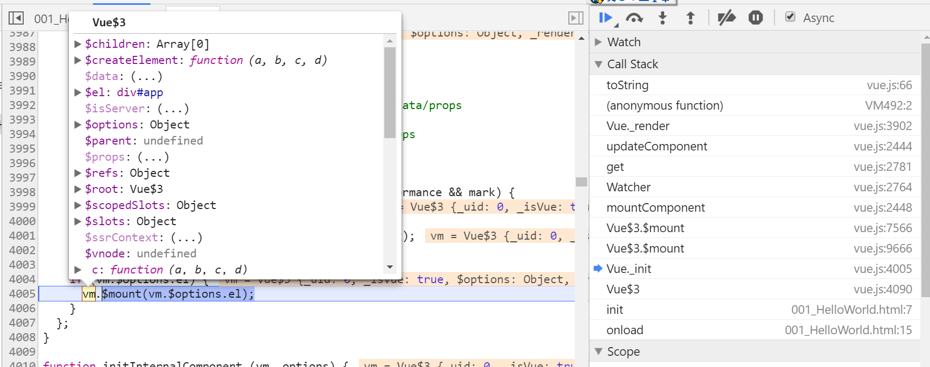Step into next function call
Screen dimensions: 930x367
click(663, 18)
